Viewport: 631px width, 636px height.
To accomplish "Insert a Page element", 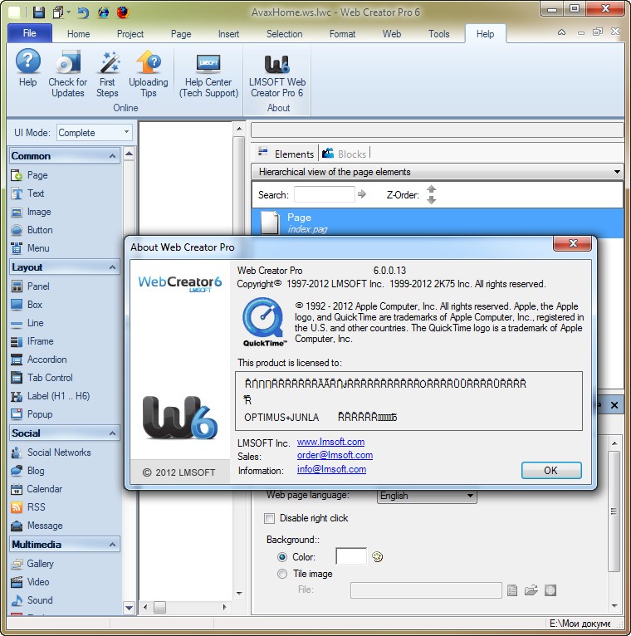I will tap(30, 175).
